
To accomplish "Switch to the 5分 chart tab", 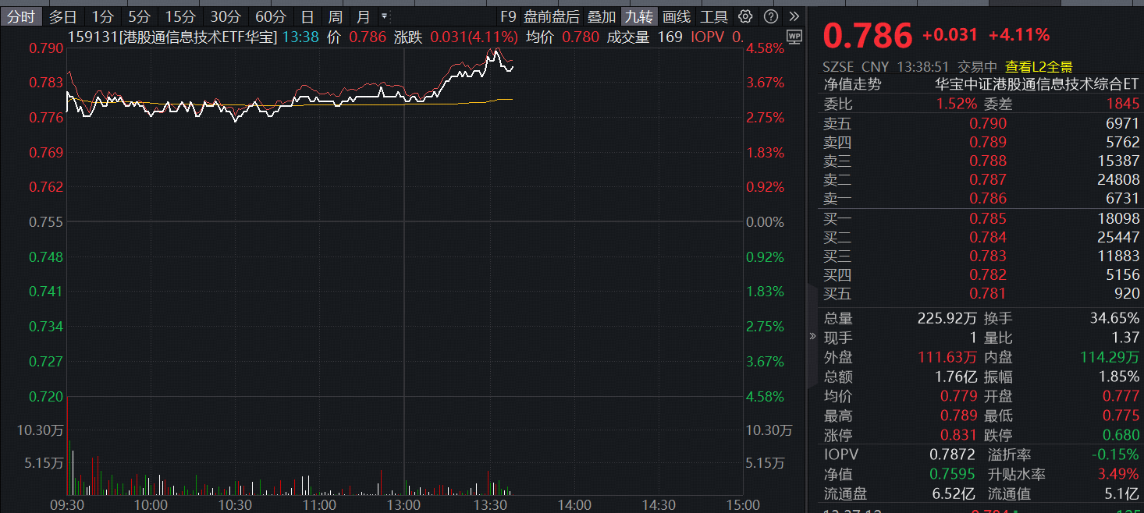I will tap(140, 16).
